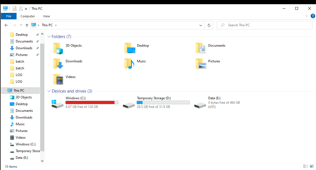
Task: Click the "10 items" status text
Action: 11,167
